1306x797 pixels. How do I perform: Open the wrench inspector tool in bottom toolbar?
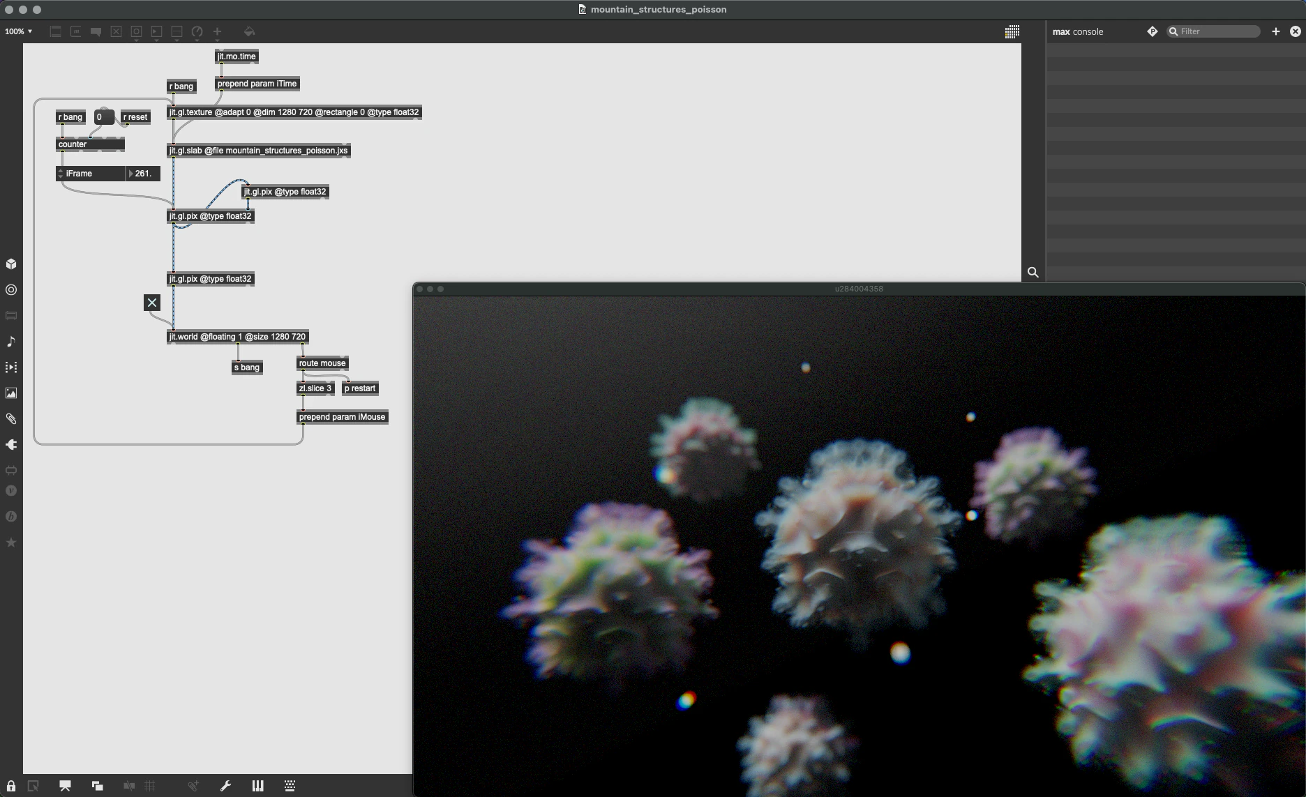click(x=225, y=786)
